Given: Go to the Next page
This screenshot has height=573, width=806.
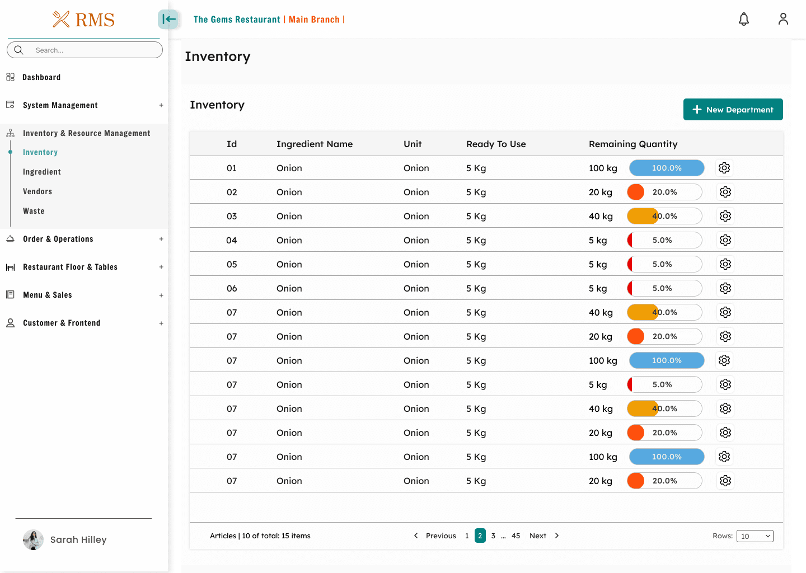Looking at the screenshot, I should coord(538,536).
